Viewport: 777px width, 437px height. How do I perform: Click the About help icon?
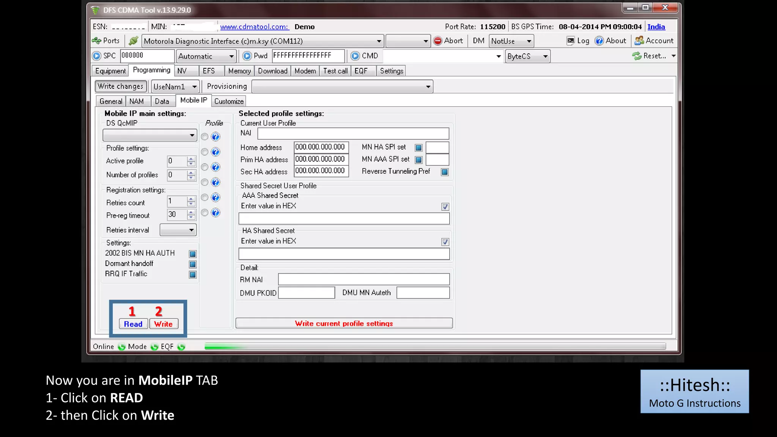(599, 41)
